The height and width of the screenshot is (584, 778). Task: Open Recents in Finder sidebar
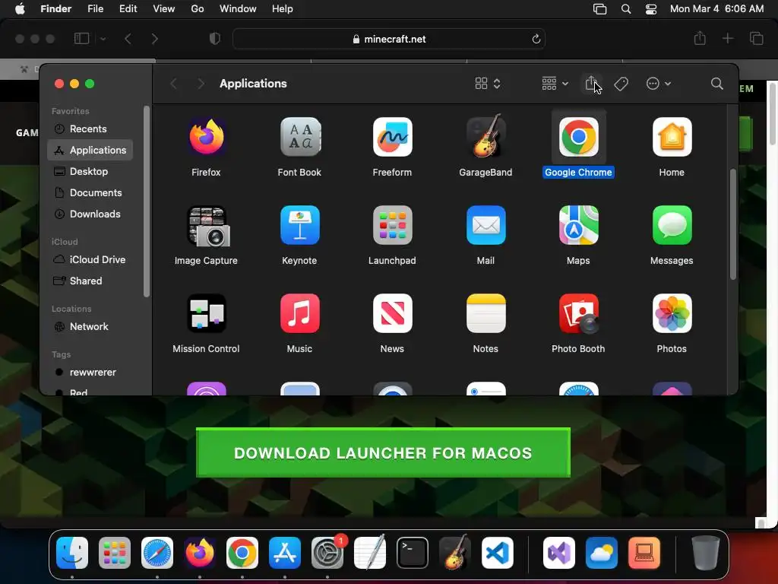pos(90,129)
